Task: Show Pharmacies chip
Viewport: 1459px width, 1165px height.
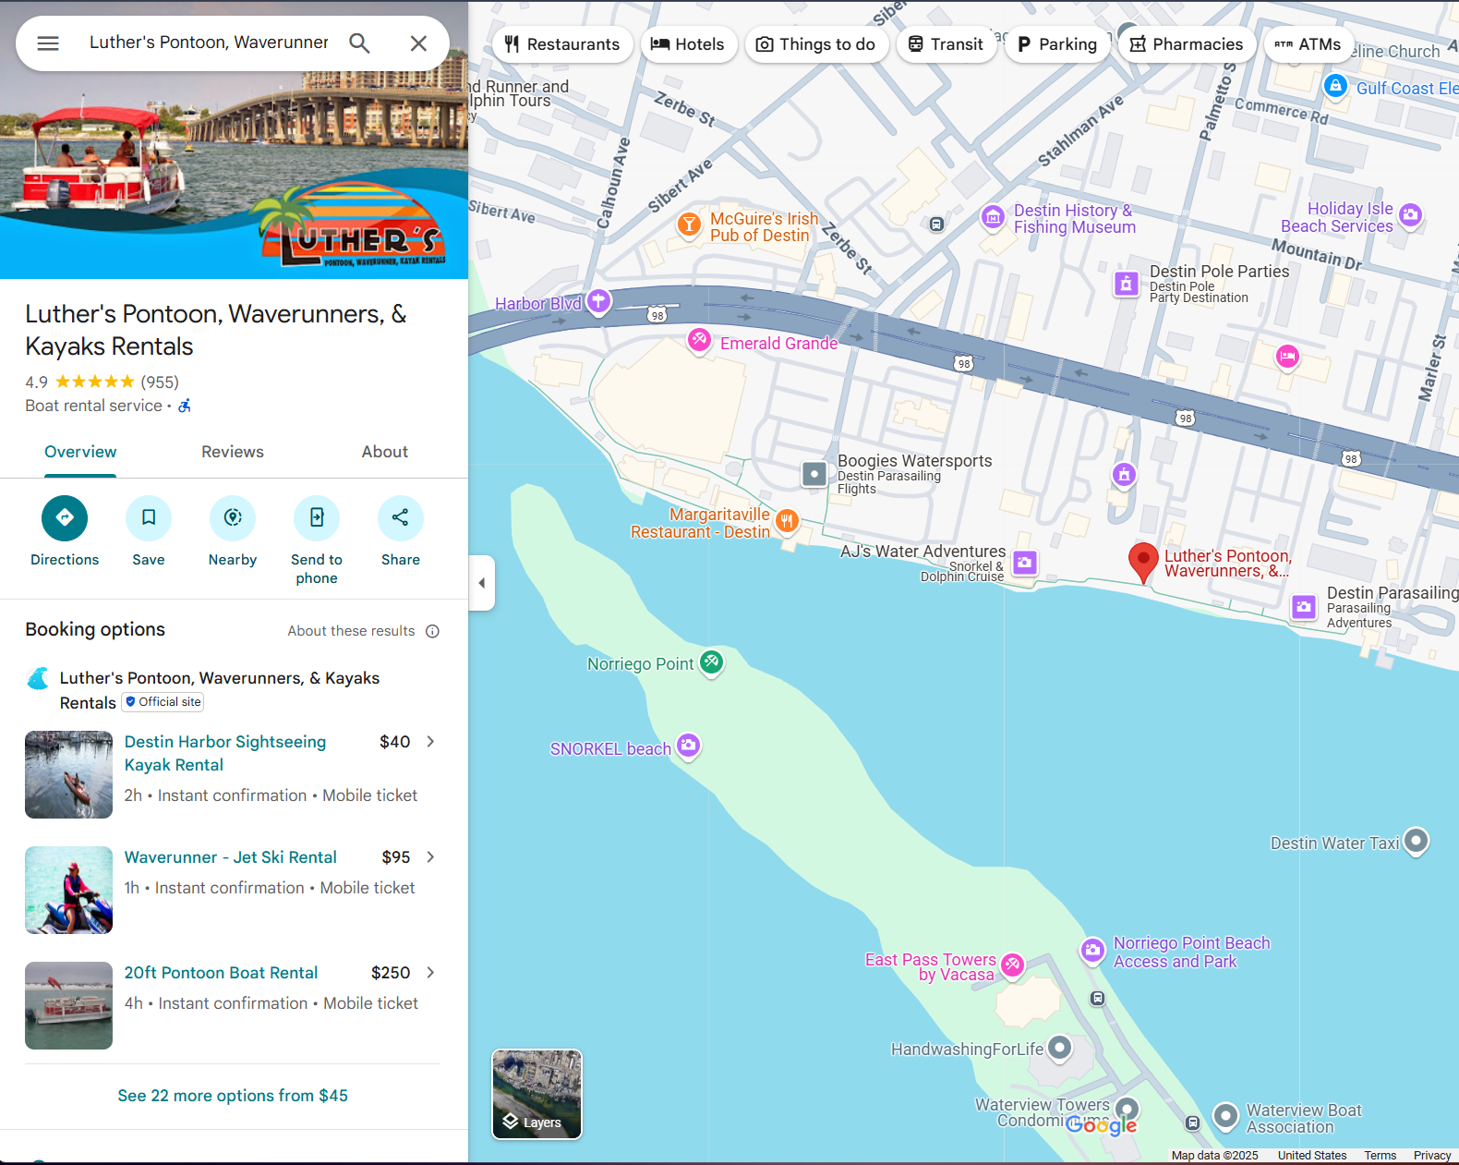Action: 1187,44
